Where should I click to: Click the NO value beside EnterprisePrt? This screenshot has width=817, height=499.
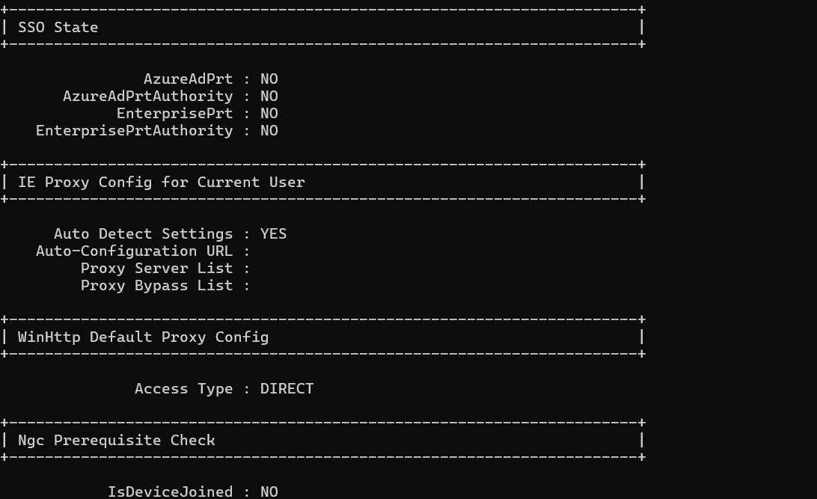[269, 113]
